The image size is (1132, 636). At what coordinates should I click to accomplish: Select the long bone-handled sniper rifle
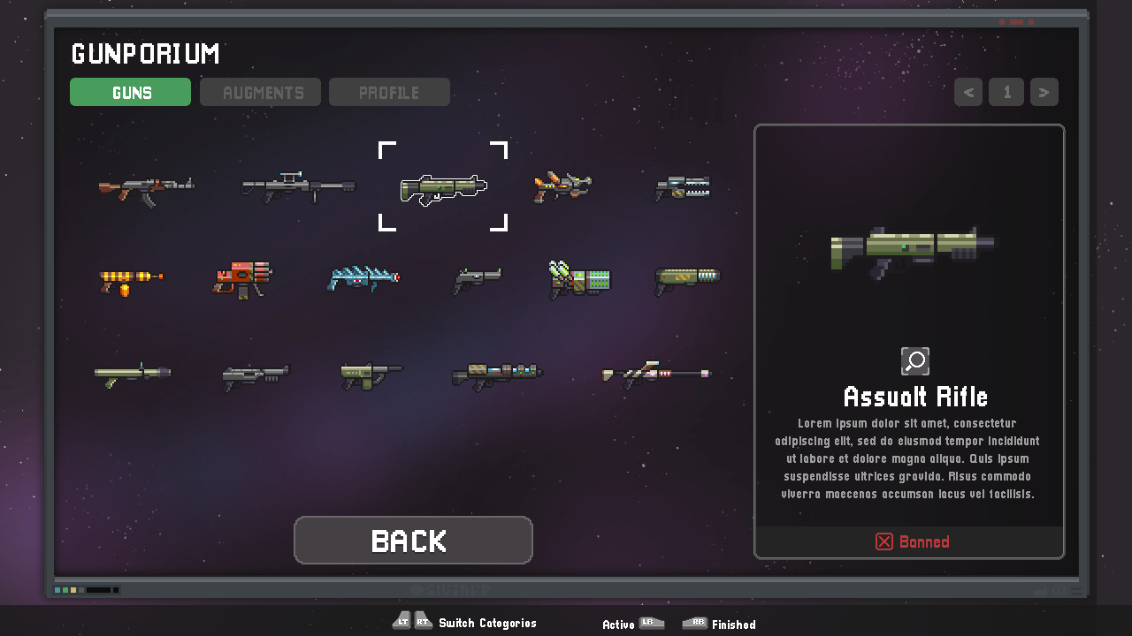pos(656,374)
